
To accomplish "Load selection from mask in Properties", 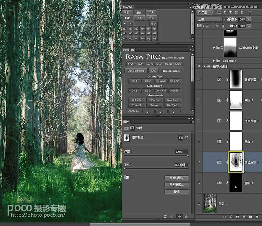I will tap(165, 217).
